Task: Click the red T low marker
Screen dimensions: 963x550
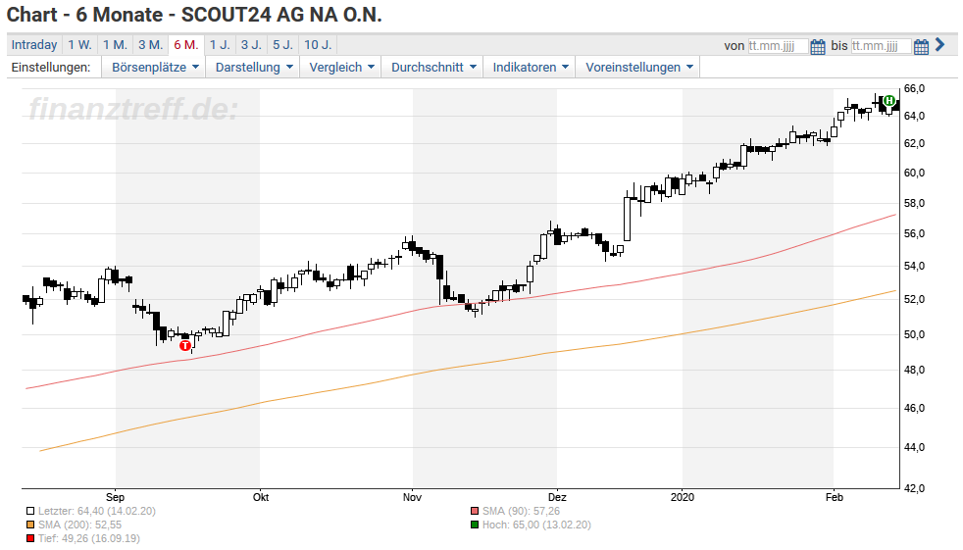Action: [185, 346]
